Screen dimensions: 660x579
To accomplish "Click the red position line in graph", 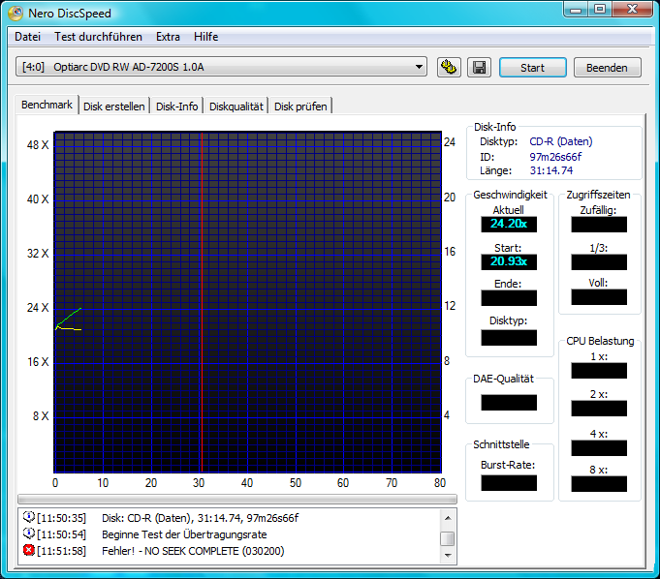I will click(x=202, y=302).
